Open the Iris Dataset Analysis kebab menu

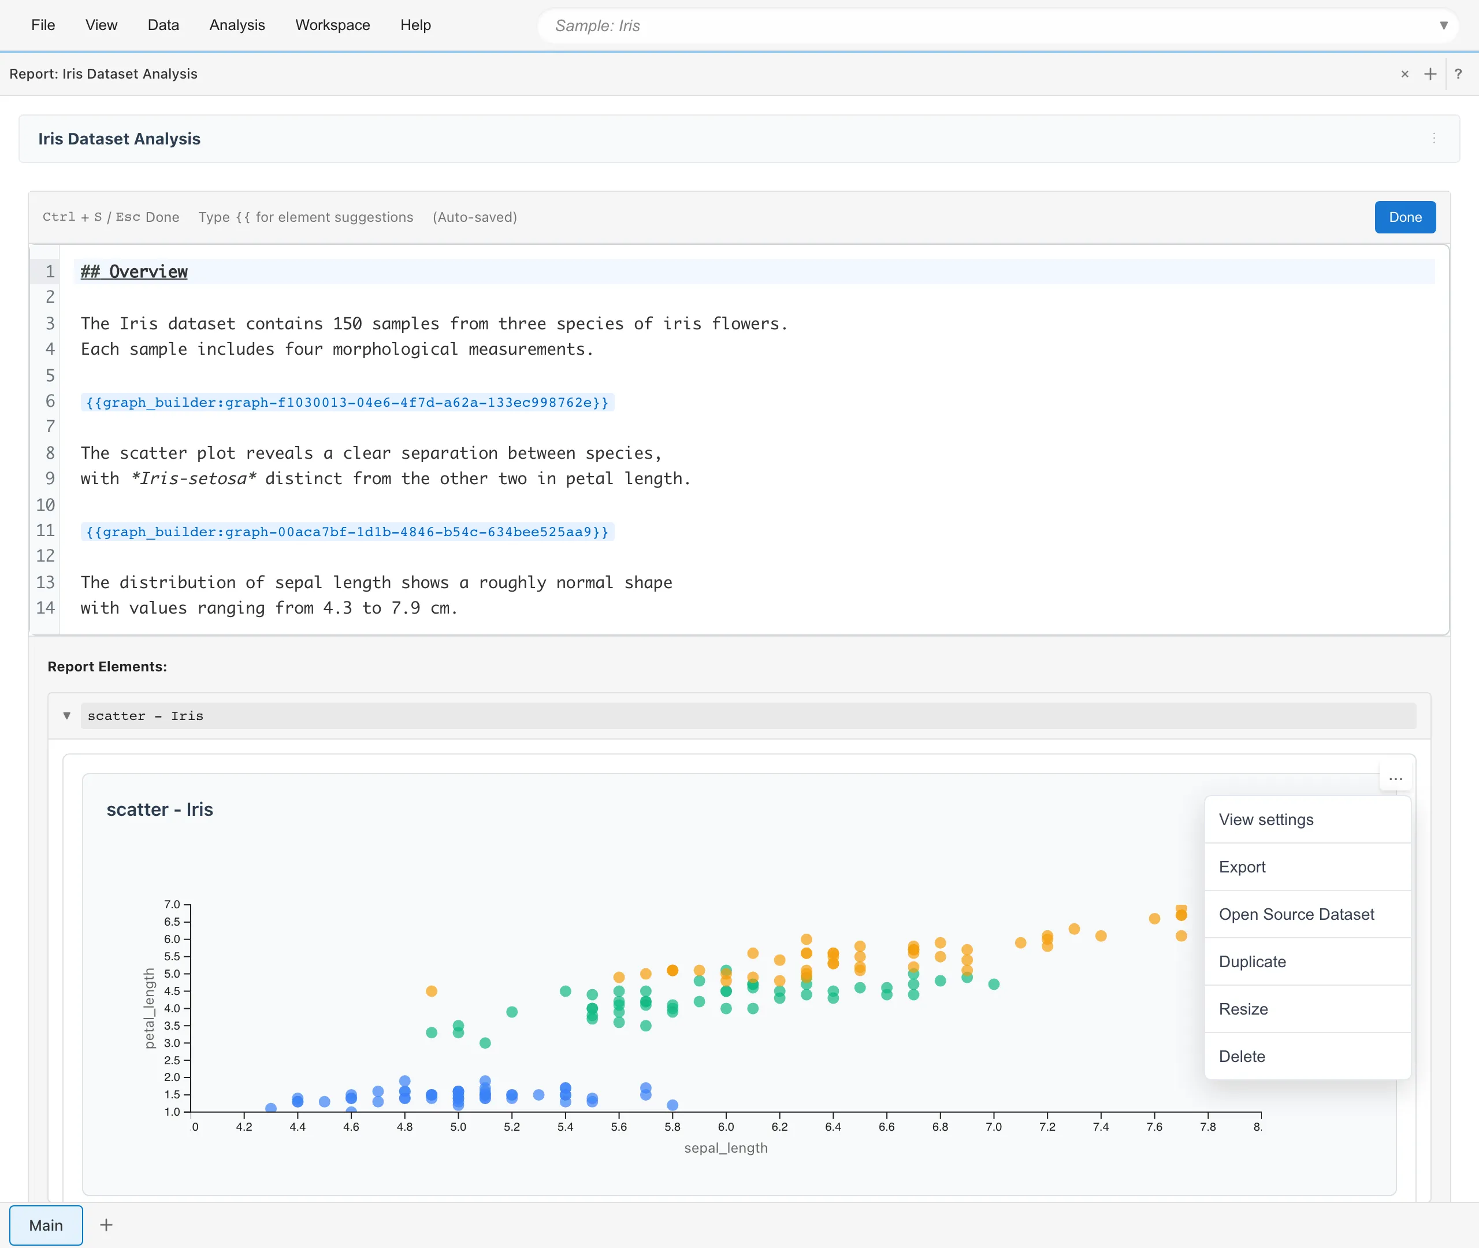click(x=1434, y=139)
